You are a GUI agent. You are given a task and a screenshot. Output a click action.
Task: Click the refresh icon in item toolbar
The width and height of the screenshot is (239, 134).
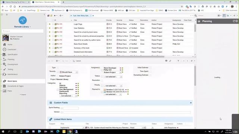(x=192, y=61)
